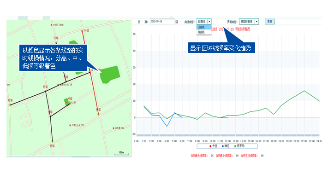Open the 界面类型 dropdown arrow

coord(256,22)
